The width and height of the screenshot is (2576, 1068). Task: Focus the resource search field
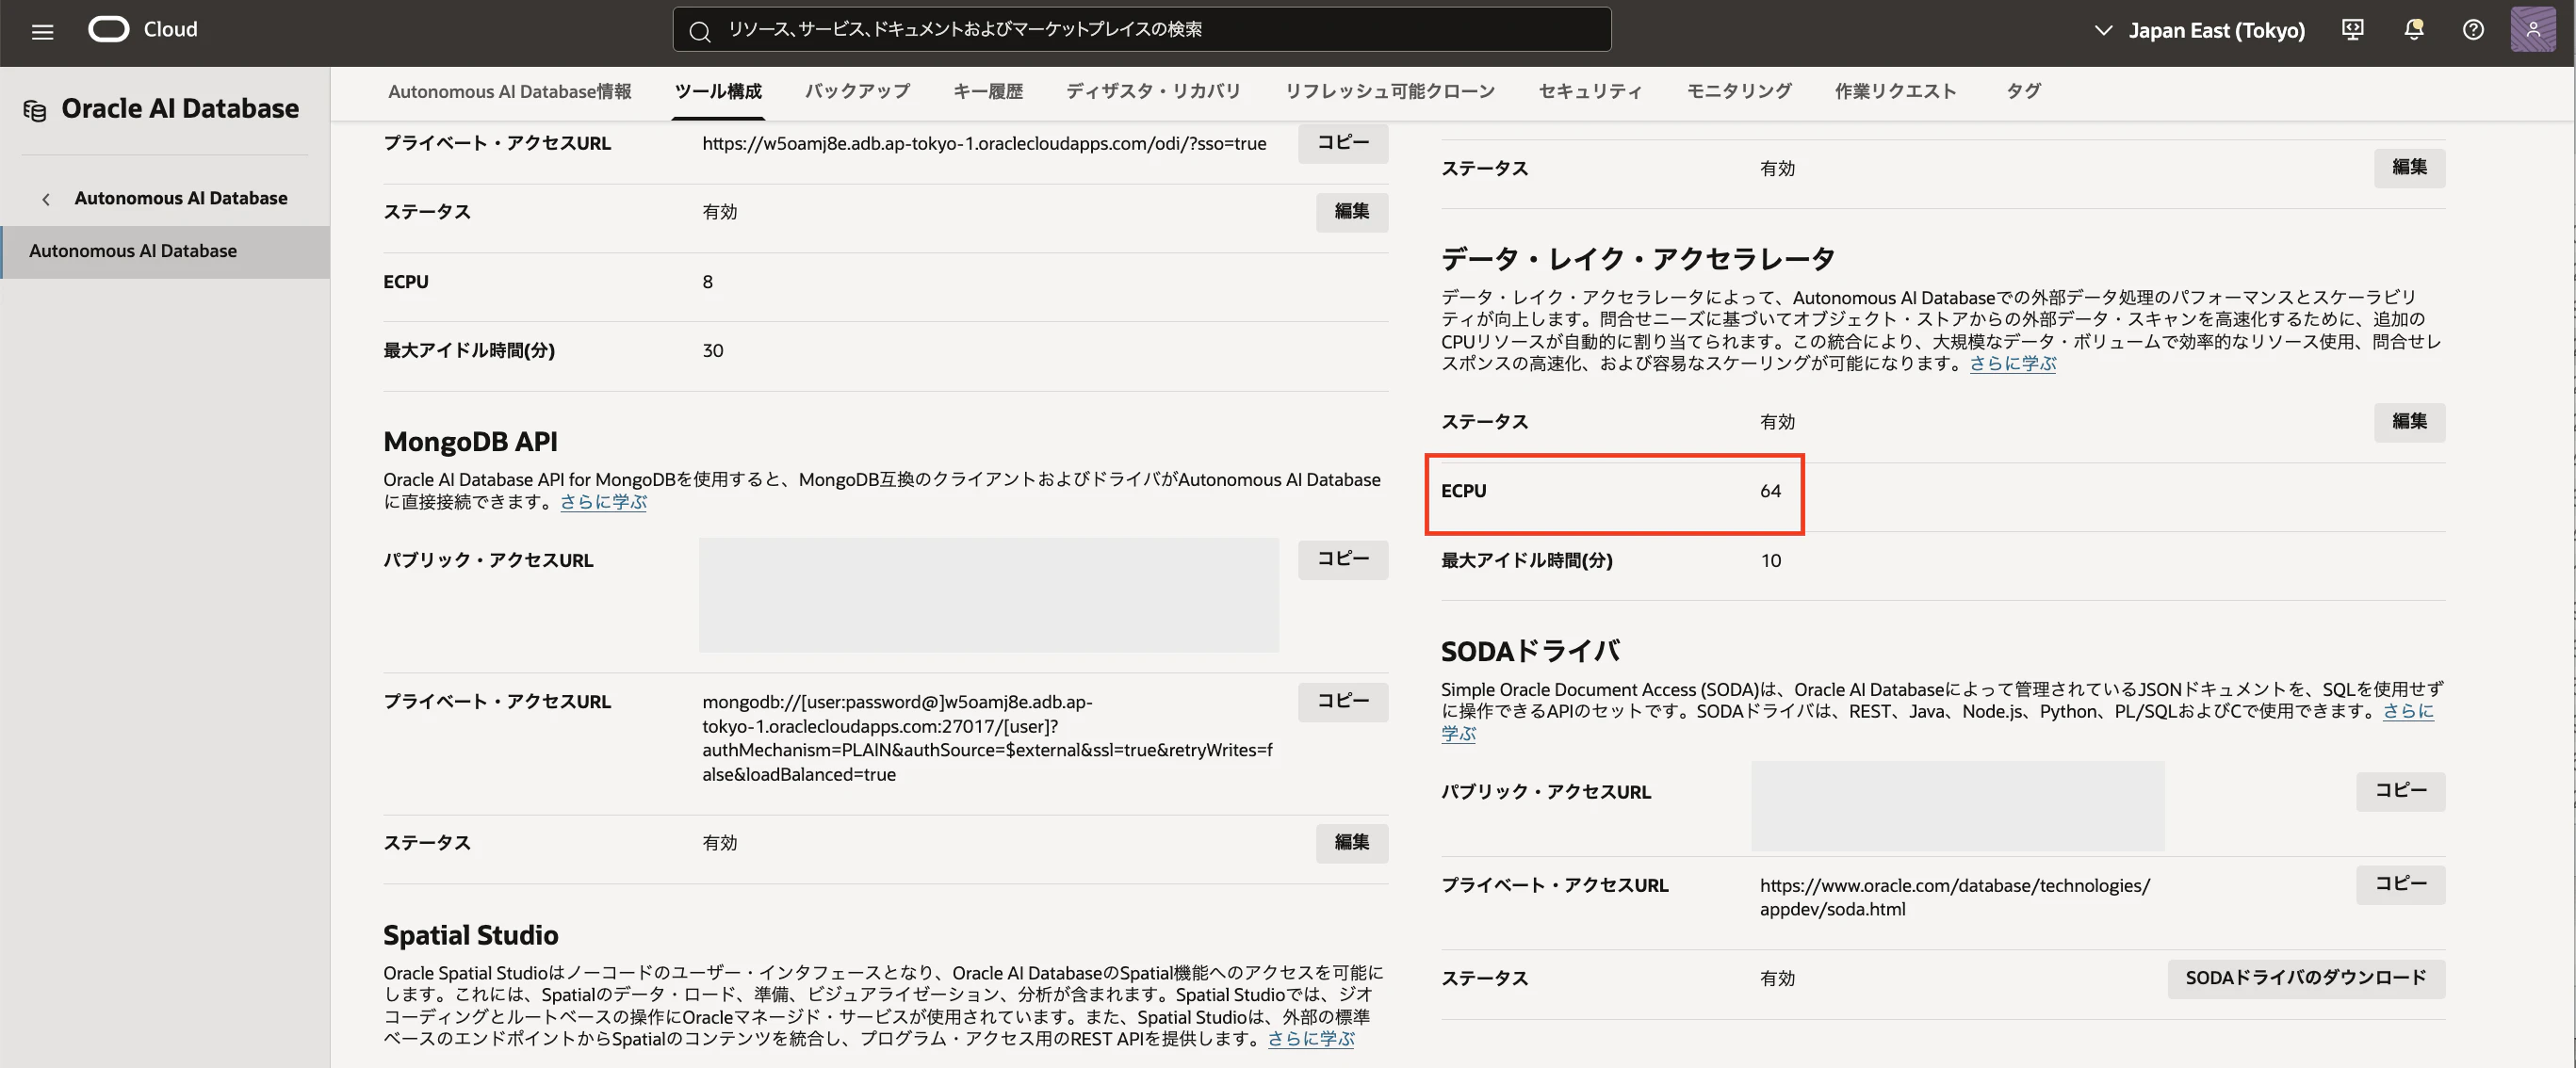[1141, 29]
